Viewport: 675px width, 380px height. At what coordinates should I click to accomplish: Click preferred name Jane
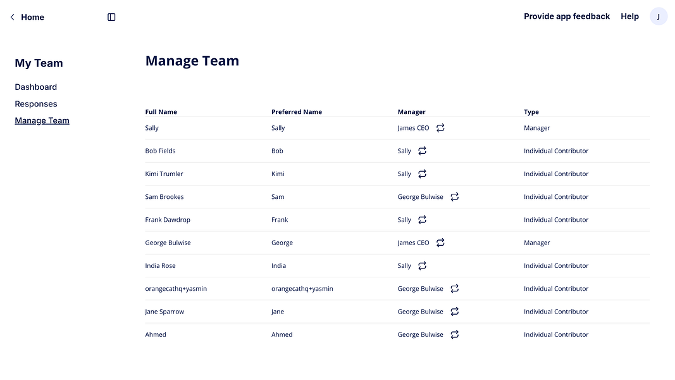[x=278, y=312]
